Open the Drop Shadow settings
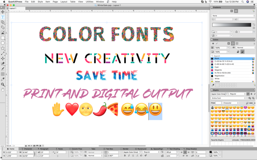This screenshot has height=160, width=257. pyautogui.click(x=191, y=149)
